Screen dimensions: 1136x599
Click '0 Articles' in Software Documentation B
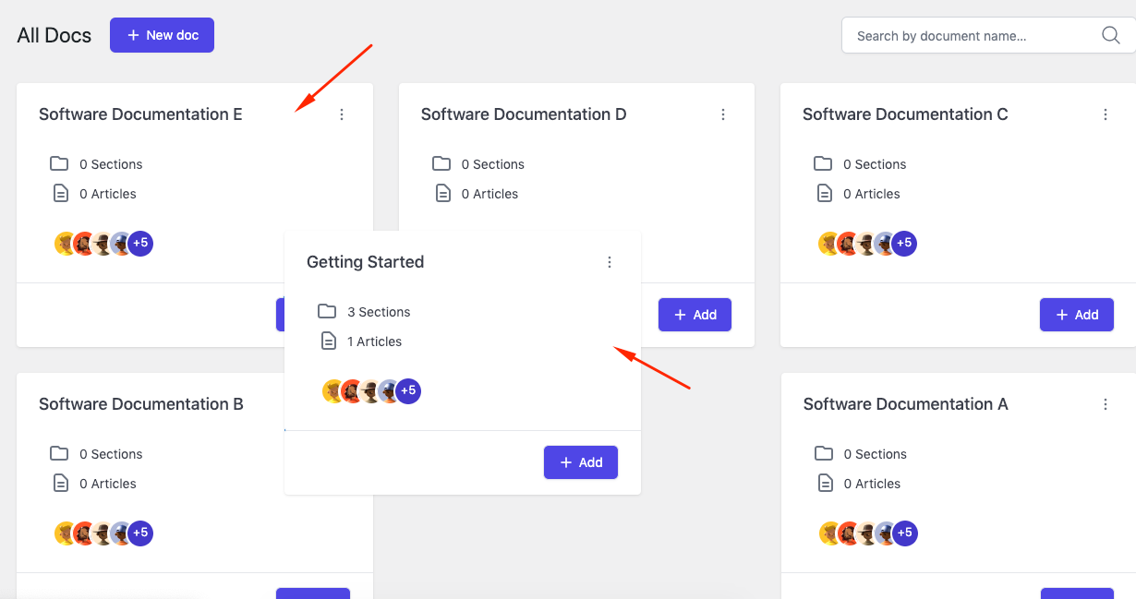(108, 484)
